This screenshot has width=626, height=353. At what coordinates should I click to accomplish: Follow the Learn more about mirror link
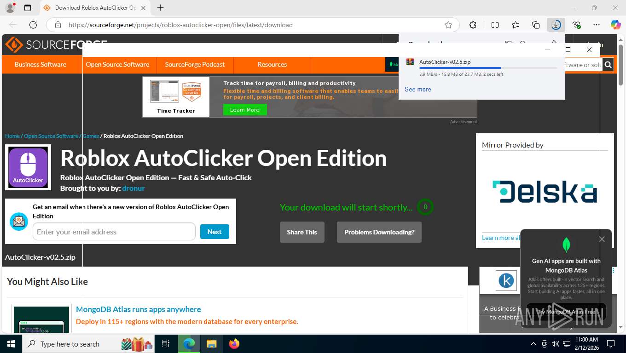point(501,238)
